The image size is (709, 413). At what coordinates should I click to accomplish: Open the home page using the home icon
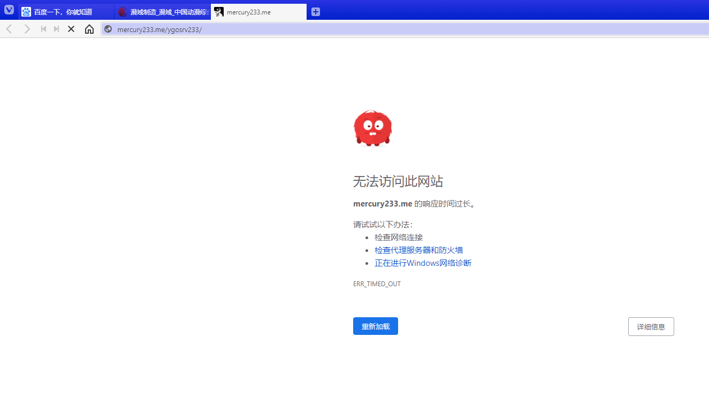[89, 29]
